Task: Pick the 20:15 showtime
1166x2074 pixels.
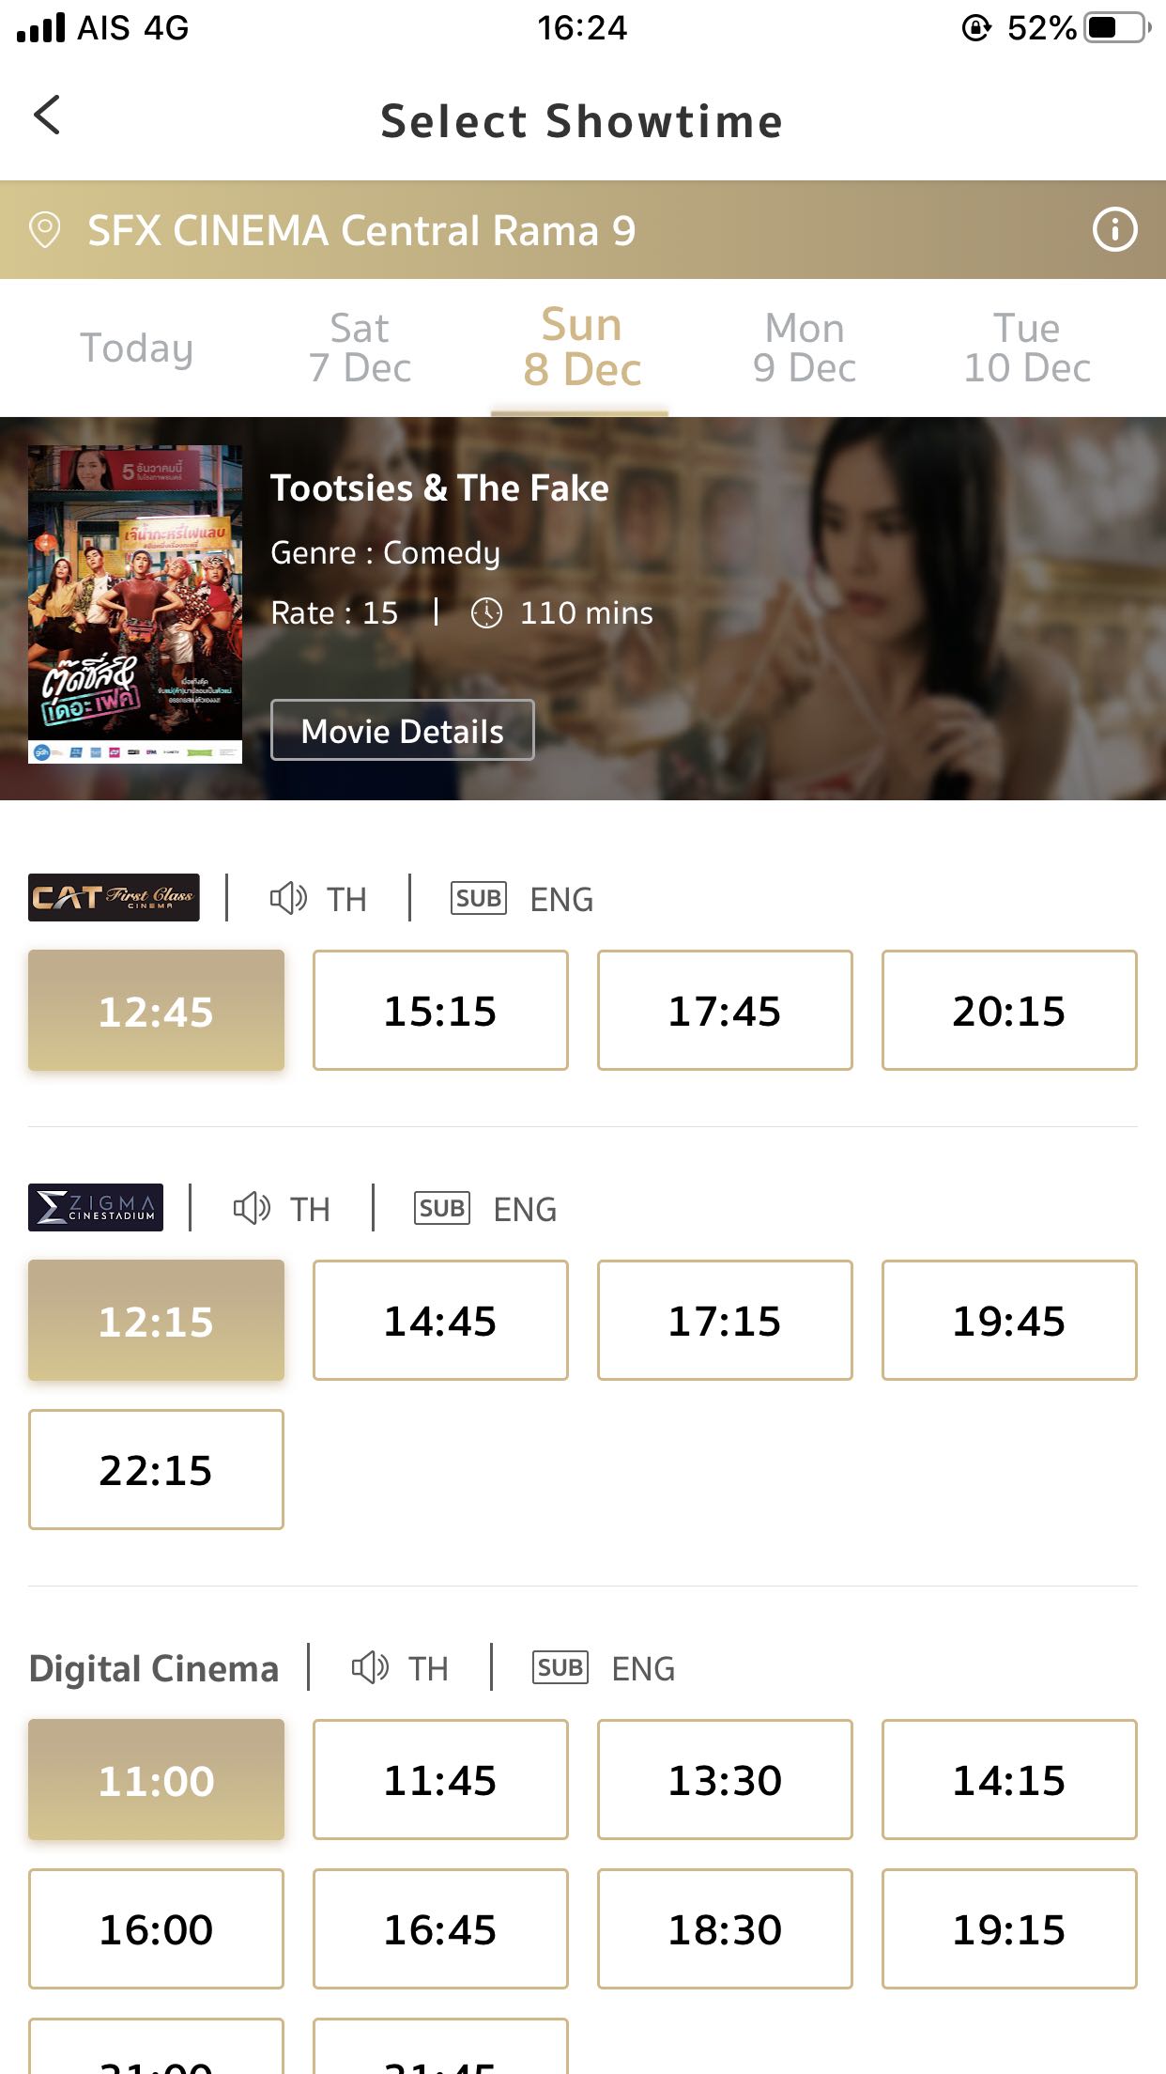Action: [x=1009, y=1011]
